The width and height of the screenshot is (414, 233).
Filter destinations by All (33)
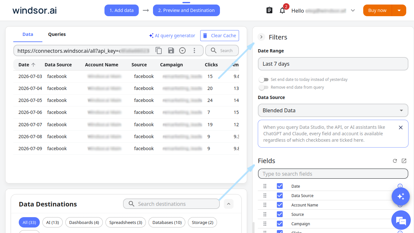[x=29, y=222]
